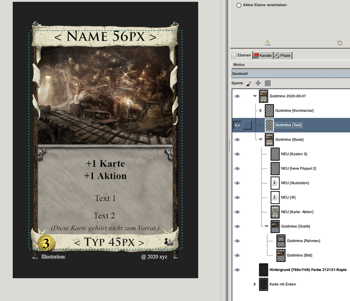Switch to the Kanäle tab
Viewport: 350px width, 301px height.
point(263,56)
